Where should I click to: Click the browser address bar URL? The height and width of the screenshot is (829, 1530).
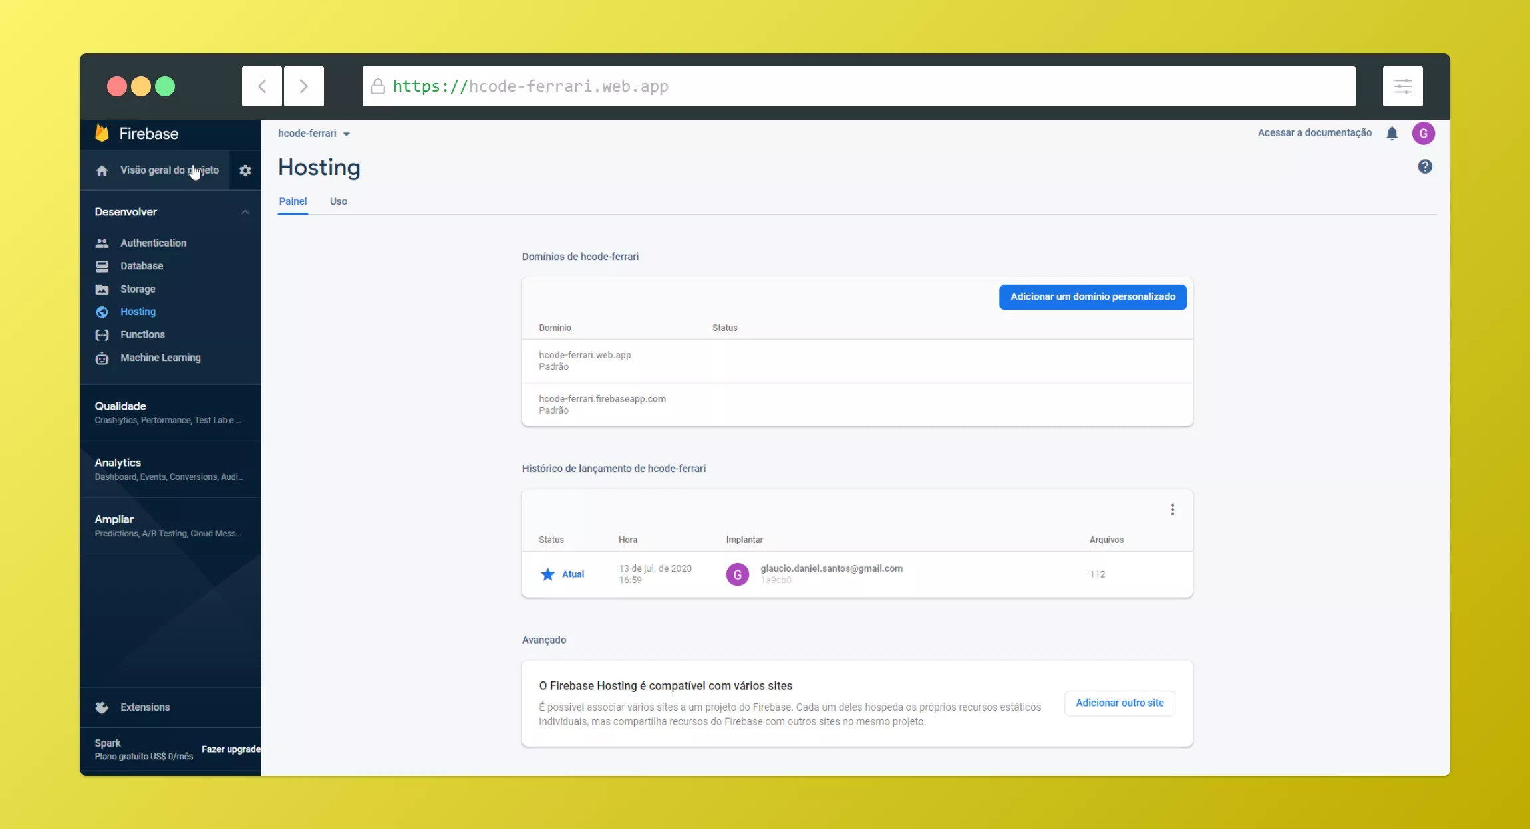[858, 86]
